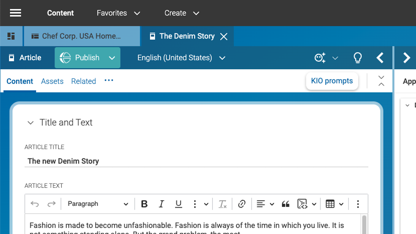Click the Article Title input field
416x234 pixels.
[x=196, y=161]
